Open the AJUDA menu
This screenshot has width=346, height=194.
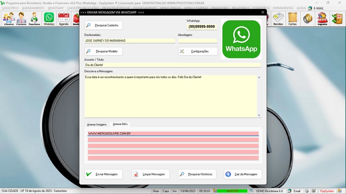click(x=301, y=8)
